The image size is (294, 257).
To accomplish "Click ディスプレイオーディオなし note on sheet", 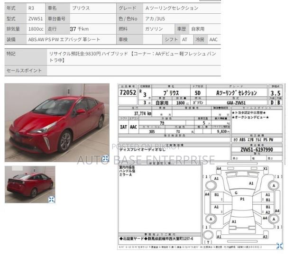I will (x=143, y=149).
